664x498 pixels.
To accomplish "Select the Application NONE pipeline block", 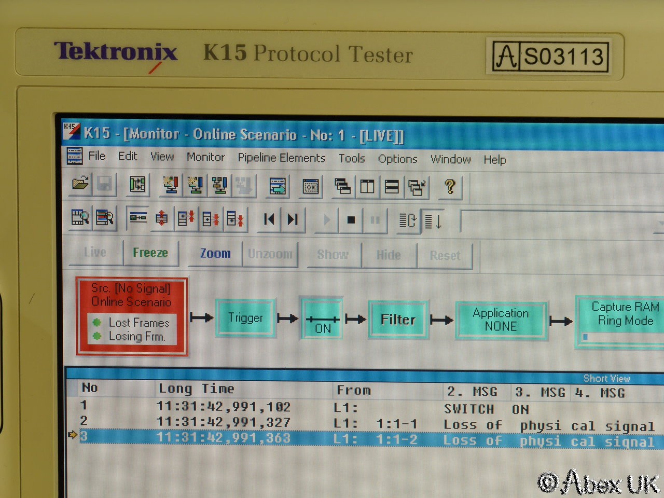I will click(x=501, y=321).
